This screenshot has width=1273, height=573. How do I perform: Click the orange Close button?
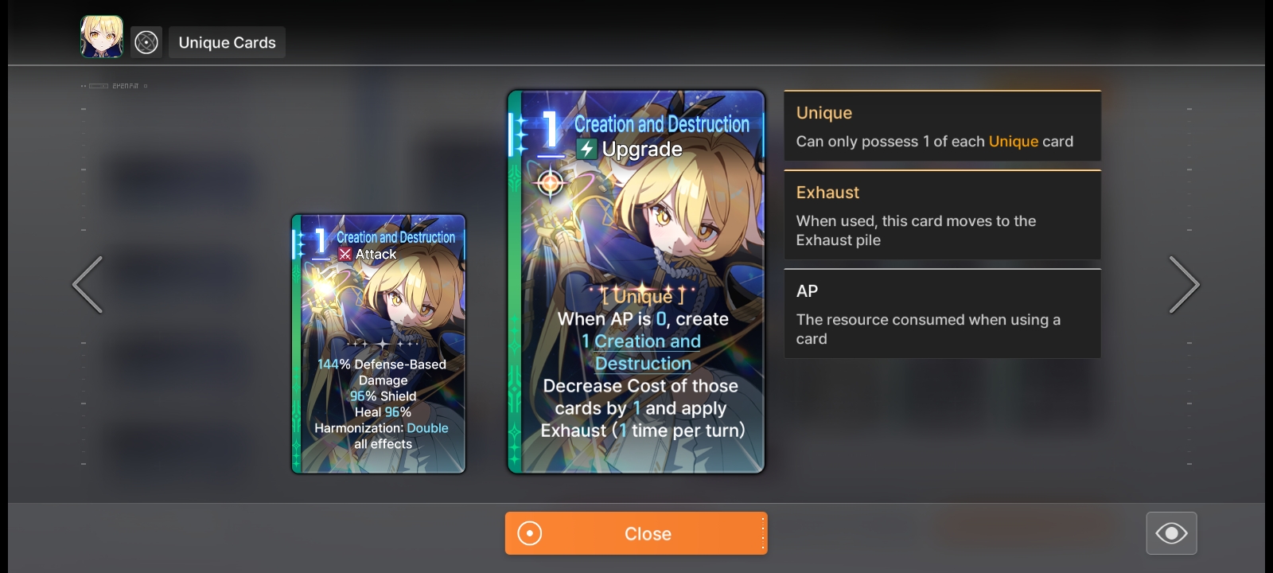(636, 533)
